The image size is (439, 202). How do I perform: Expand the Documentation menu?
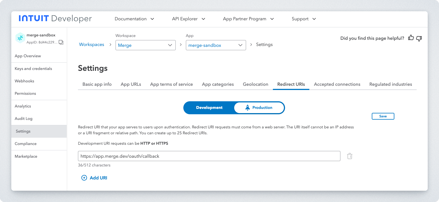pyautogui.click(x=134, y=19)
